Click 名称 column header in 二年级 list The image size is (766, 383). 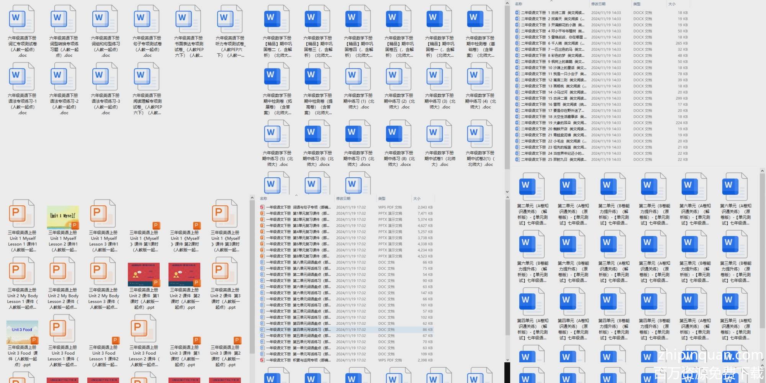click(x=519, y=4)
